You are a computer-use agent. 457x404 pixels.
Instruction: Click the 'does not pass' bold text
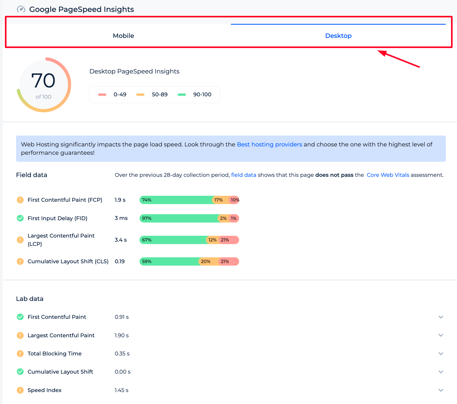point(334,175)
